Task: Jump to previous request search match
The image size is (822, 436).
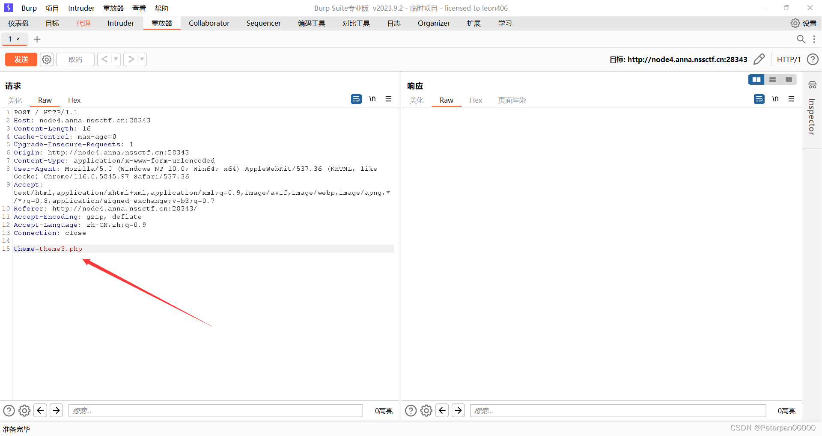Action: tap(41, 411)
